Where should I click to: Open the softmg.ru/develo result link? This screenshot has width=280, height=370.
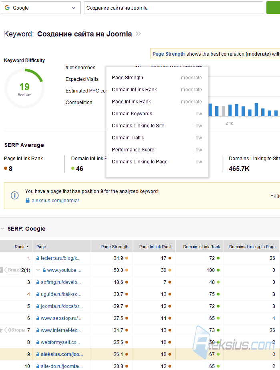click(61, 282)
